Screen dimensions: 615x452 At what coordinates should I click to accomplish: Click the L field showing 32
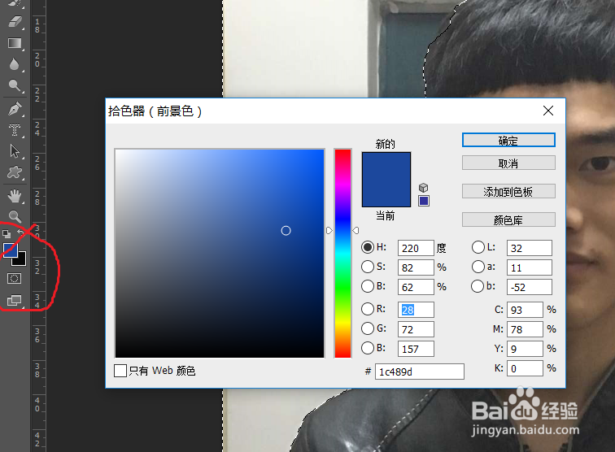coord(529,248)
